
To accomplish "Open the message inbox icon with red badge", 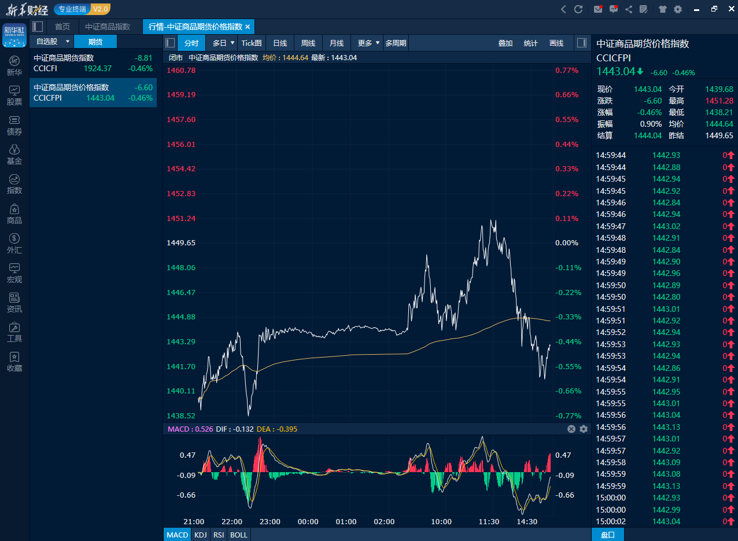I will pos(597,9).
